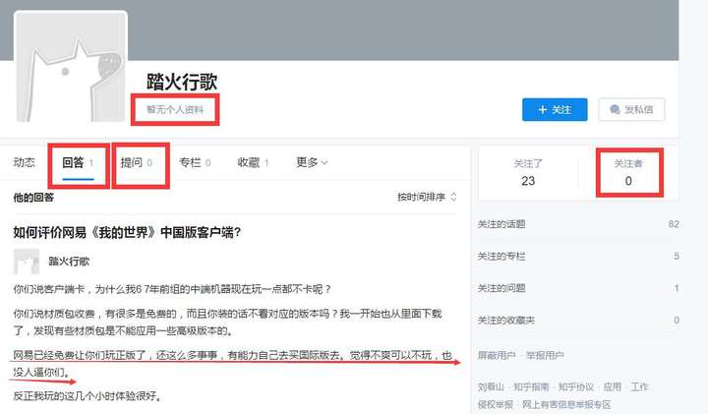Click footer link 刘看山
The width and height of the screenshot is (708, 414).
pos(491,386)
